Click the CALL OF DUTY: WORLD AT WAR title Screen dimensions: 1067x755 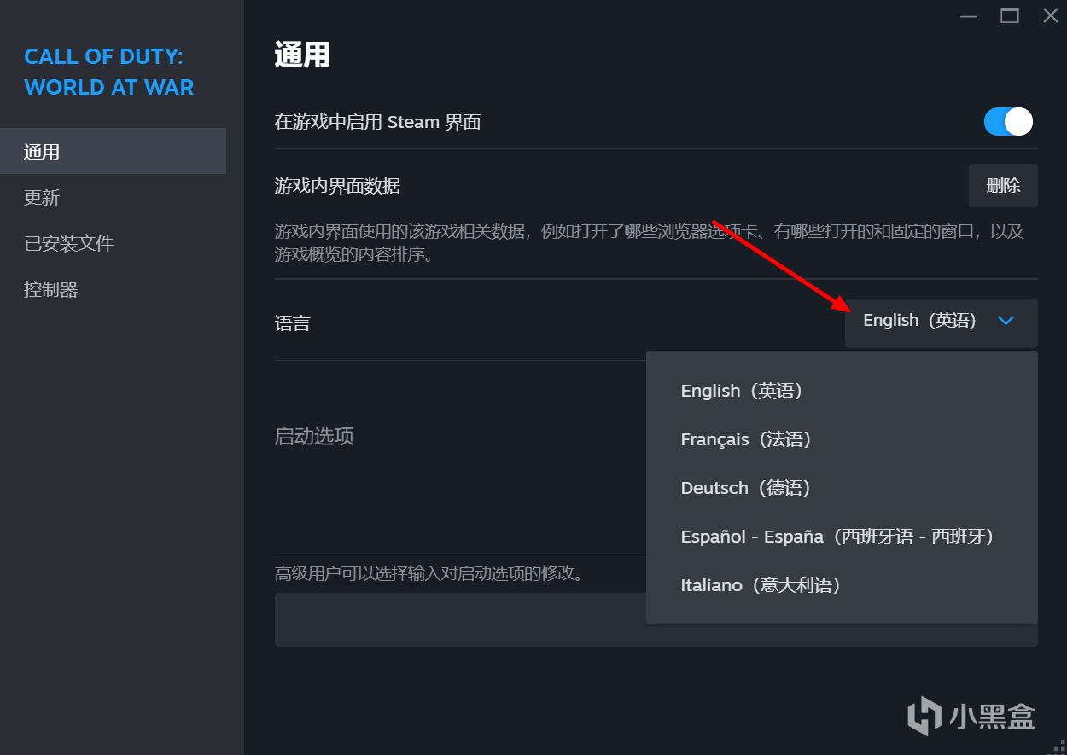coord(109,72)
